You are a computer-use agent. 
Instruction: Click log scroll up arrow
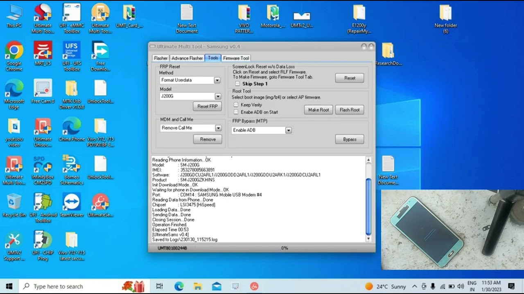(x=368, y=160)
